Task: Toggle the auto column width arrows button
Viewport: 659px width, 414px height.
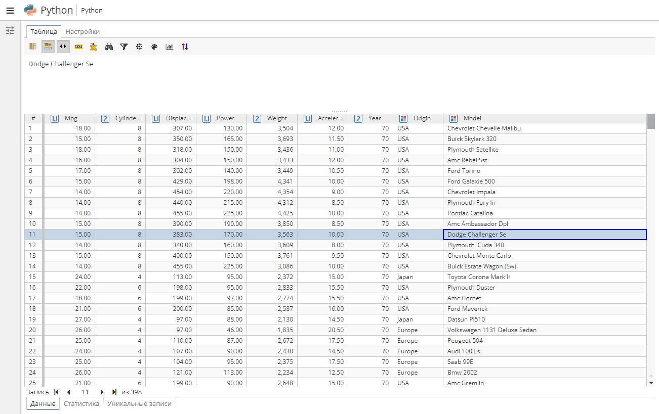Action: (x=63, y=47)
